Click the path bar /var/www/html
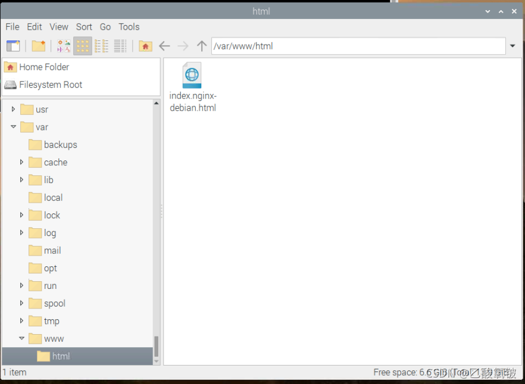The image size is (525, 384). tap(358, 46)
